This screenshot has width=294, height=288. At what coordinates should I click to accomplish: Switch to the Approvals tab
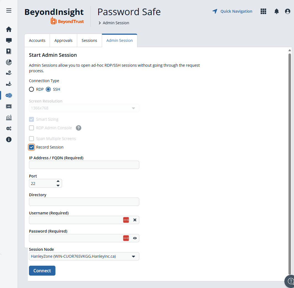63,41
